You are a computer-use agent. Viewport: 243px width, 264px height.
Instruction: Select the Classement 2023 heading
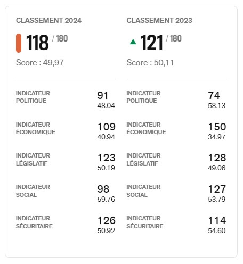tap(159, 20)
